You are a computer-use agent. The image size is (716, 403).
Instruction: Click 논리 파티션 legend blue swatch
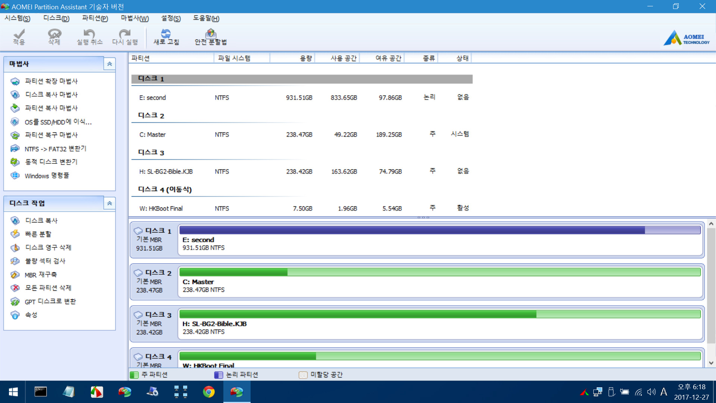pyautogui.click(x=219, y=375)
